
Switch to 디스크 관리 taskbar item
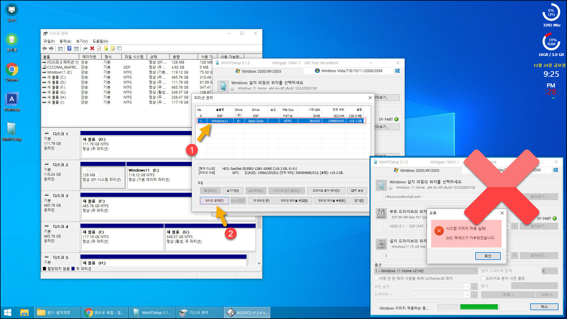point(200,313)
